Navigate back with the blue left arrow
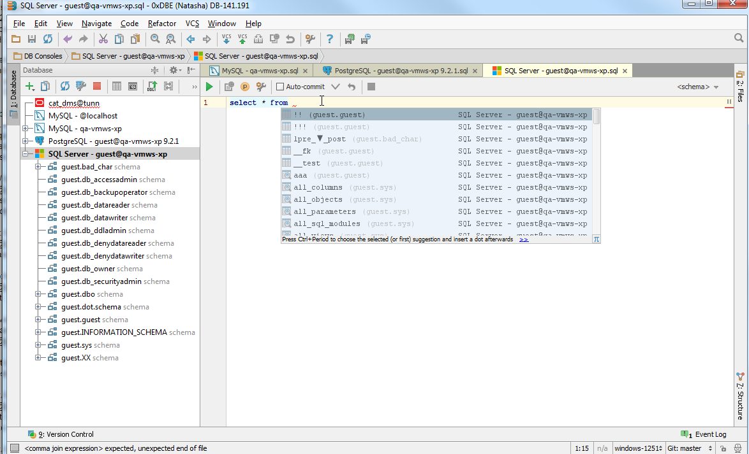This screenshot has height=454, width=749. (191, 39)
